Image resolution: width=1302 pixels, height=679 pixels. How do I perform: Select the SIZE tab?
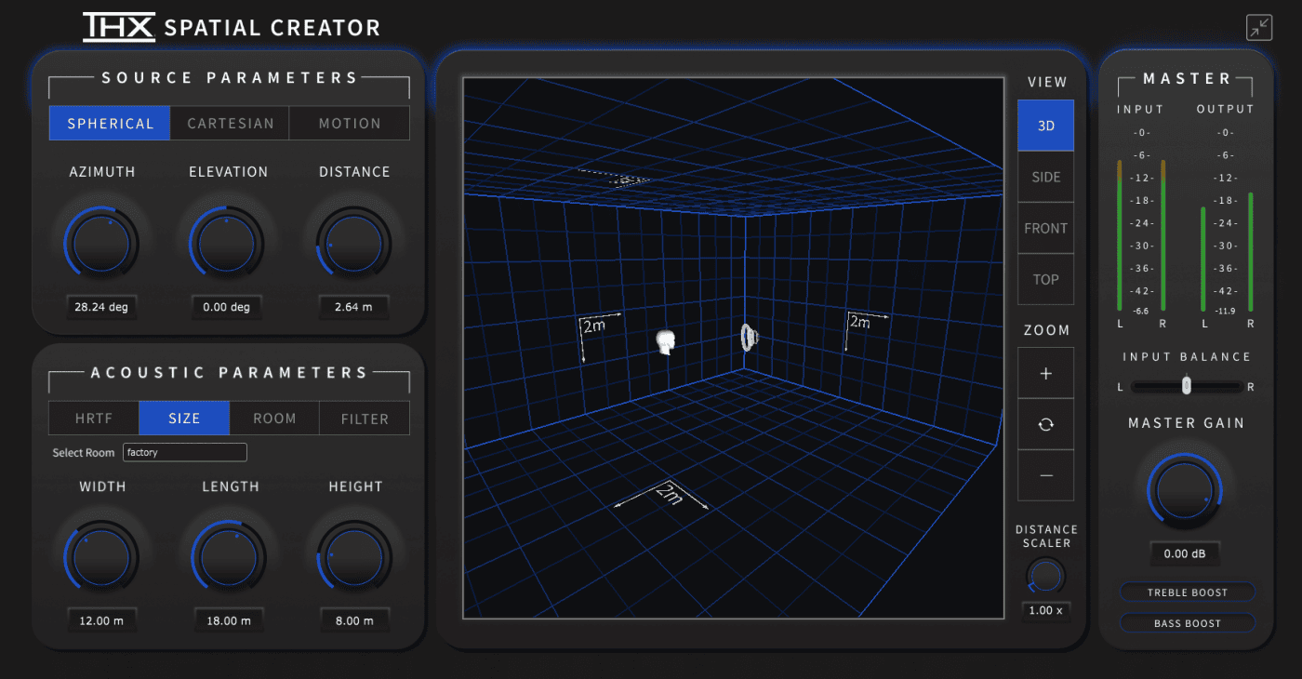[184, 419]
